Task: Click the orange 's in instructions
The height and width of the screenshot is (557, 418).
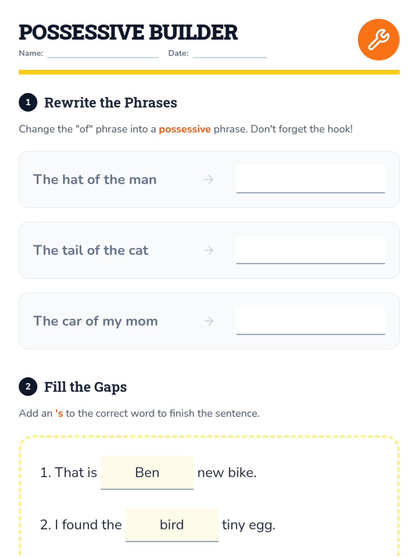Action: 59,413
